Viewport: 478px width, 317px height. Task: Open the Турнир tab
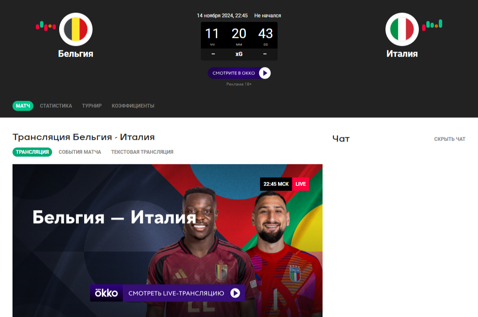[92, 106]
